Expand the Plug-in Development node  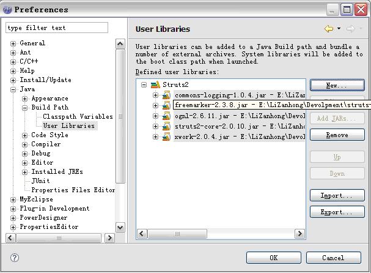pos(13,209)
